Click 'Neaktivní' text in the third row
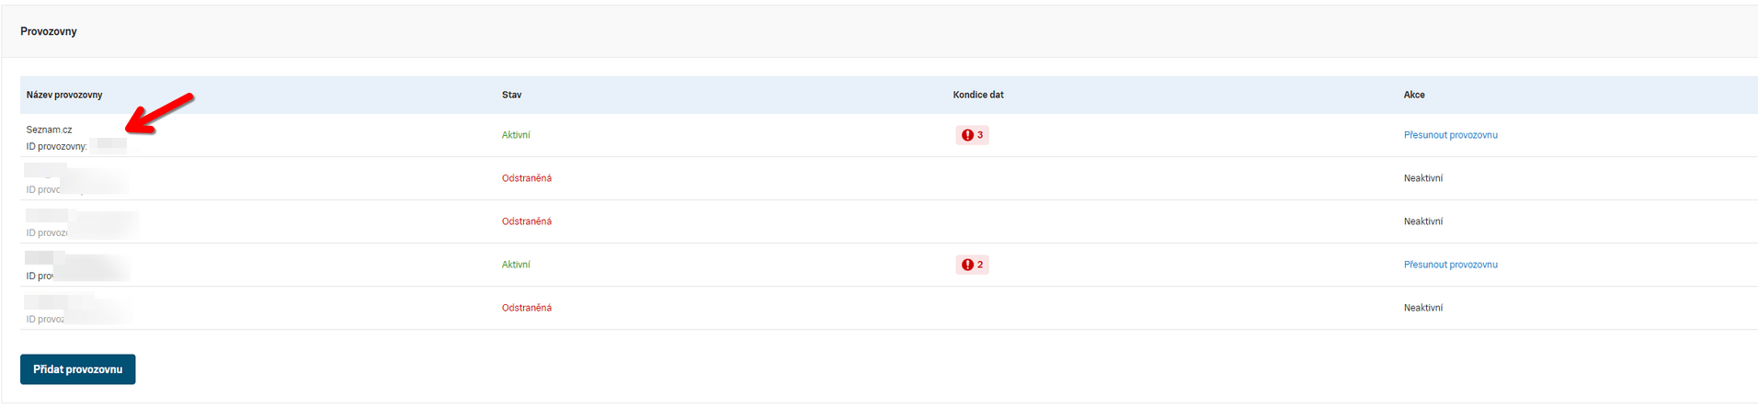 point(1422,221)
